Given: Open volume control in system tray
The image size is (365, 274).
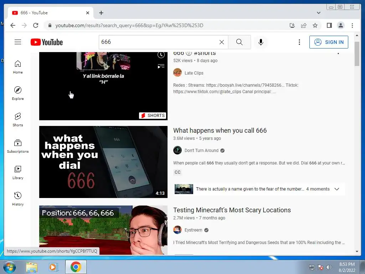Looking at the screenshot, I should coord(329,267).
